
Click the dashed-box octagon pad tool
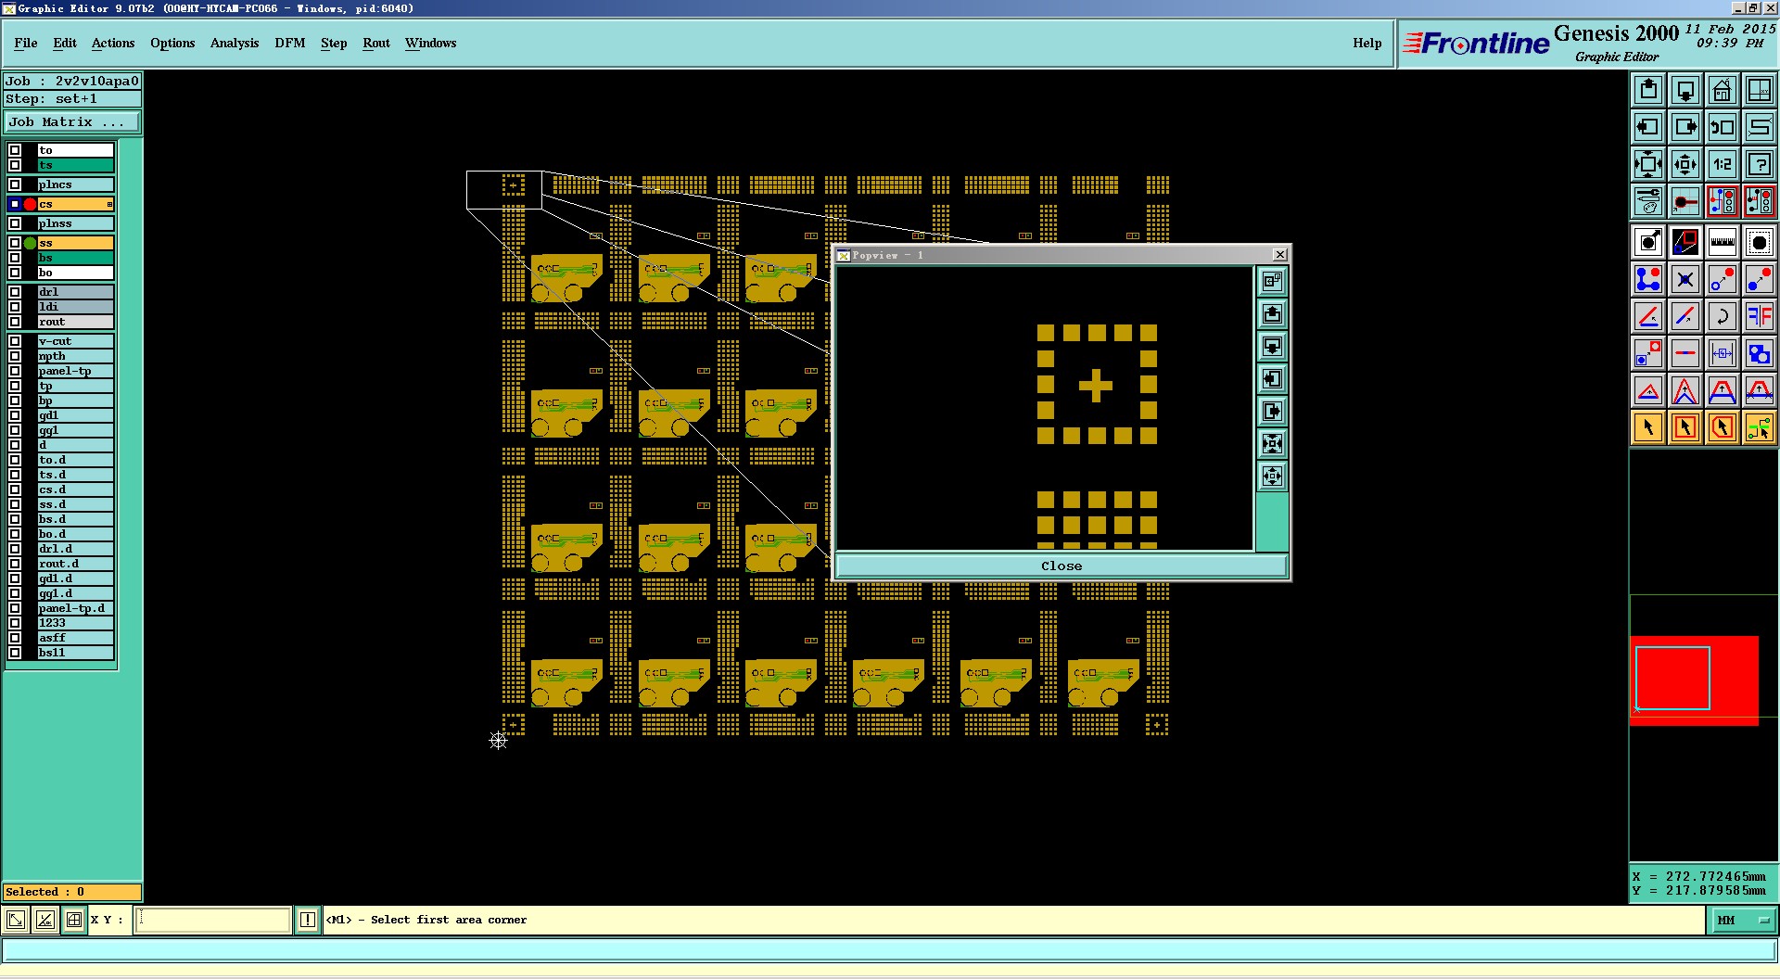tap(1760, 242)
